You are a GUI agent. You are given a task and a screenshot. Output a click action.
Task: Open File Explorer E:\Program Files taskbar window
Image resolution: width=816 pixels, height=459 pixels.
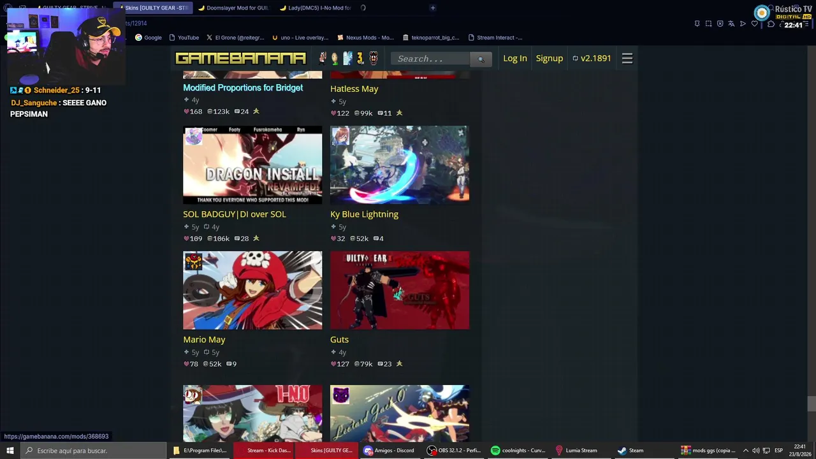200,451
